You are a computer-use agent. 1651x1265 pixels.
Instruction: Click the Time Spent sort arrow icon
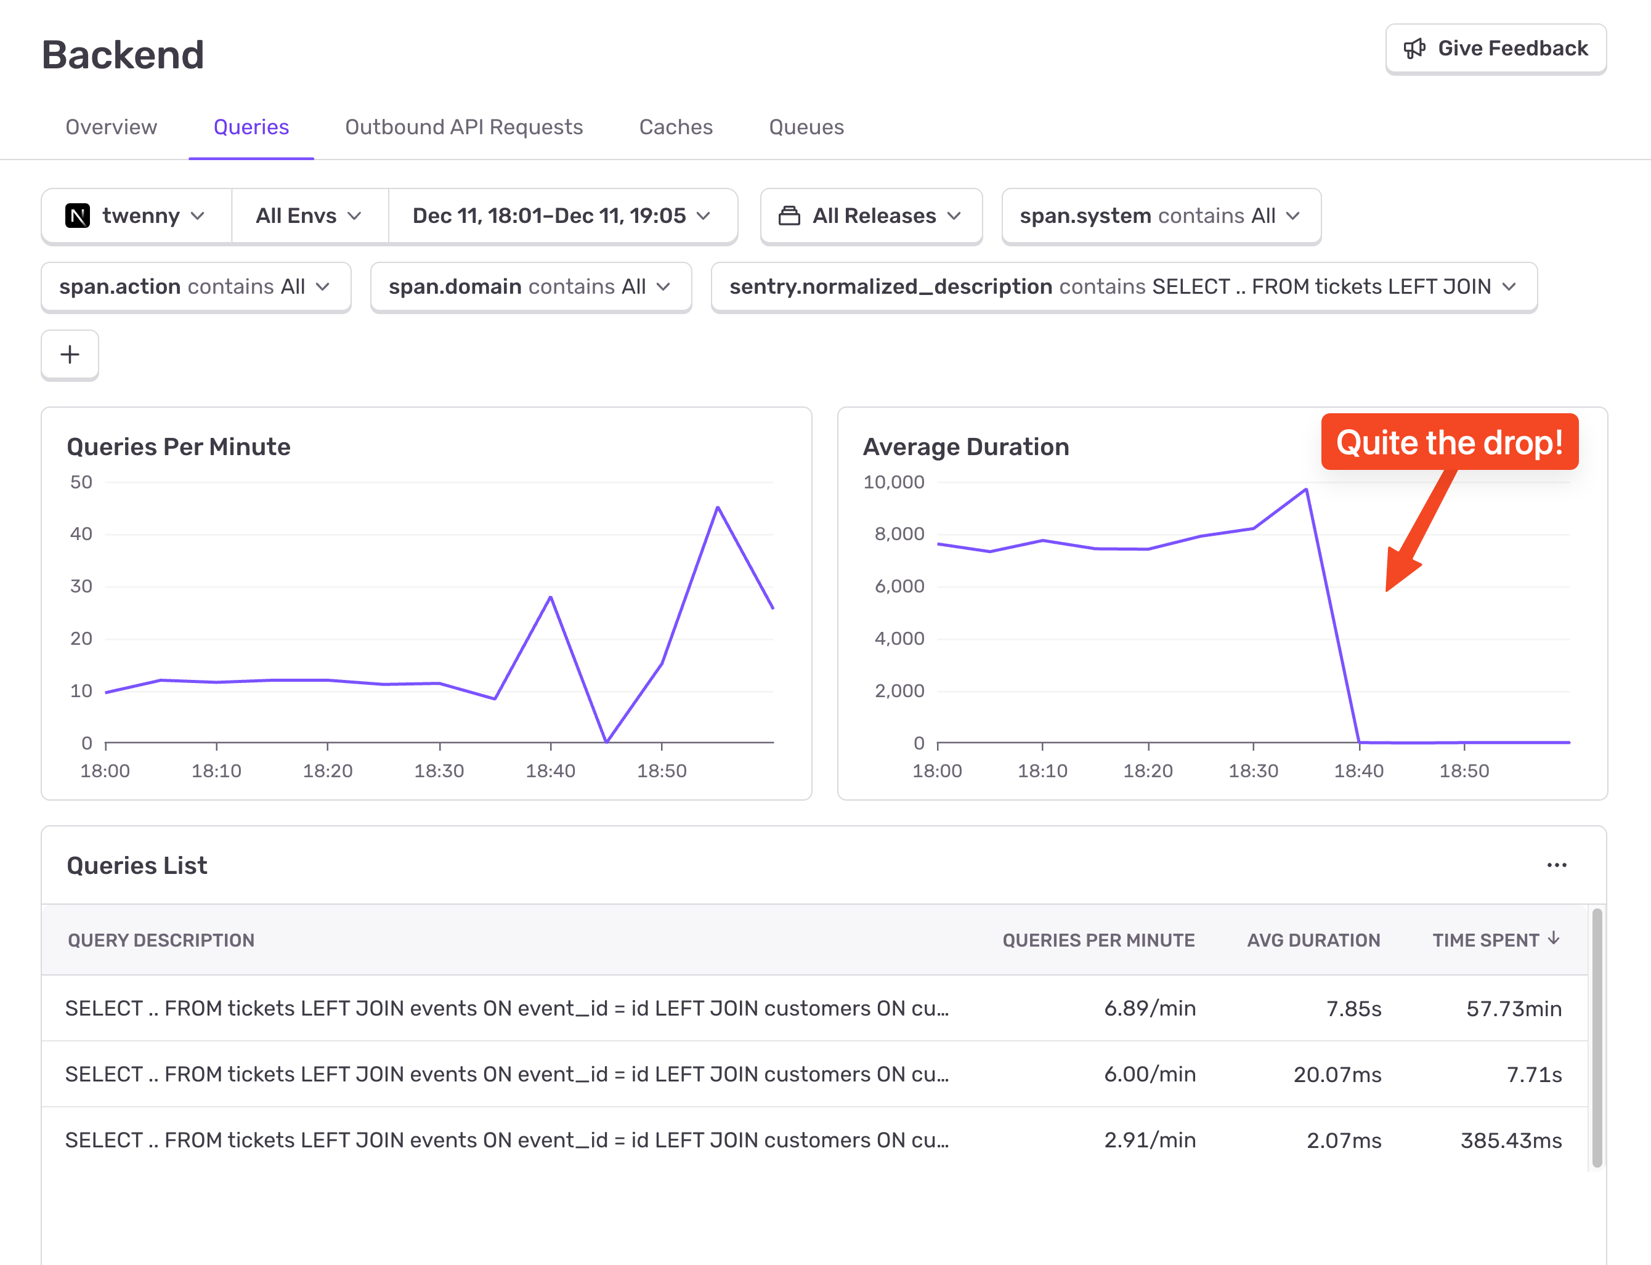(1553, 939)
